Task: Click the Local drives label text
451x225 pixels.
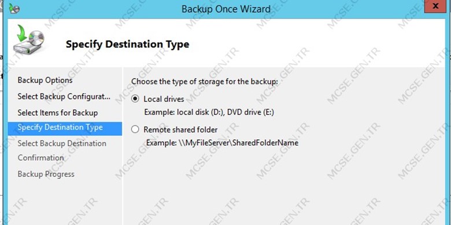Action: (x=164, y=99)
